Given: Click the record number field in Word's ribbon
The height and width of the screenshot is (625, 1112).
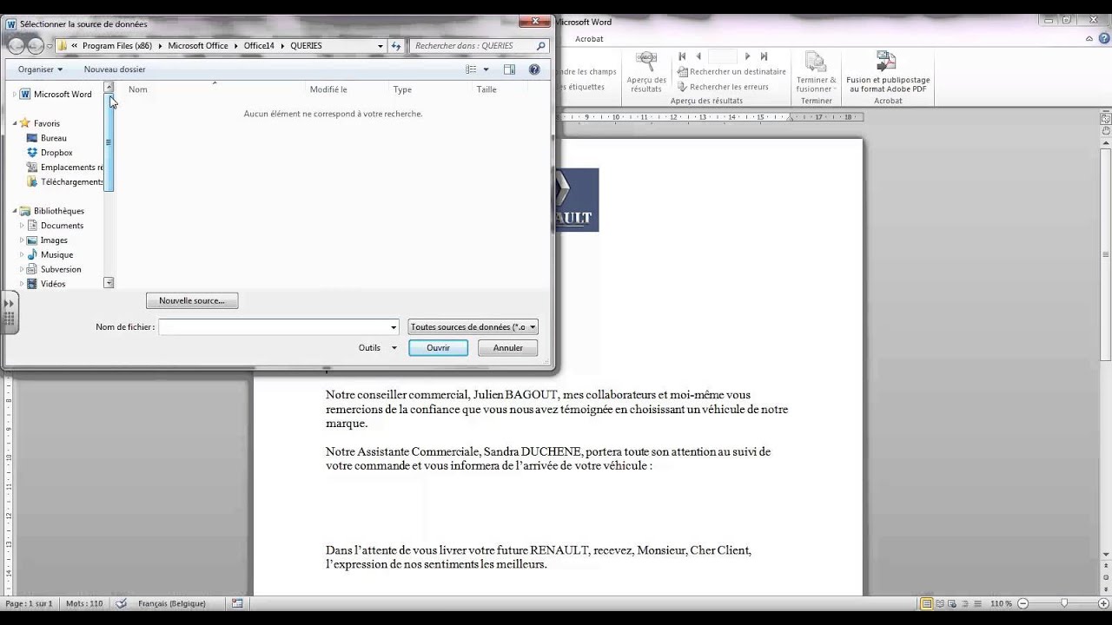Looking at the screenshot, I should [723, 56].
